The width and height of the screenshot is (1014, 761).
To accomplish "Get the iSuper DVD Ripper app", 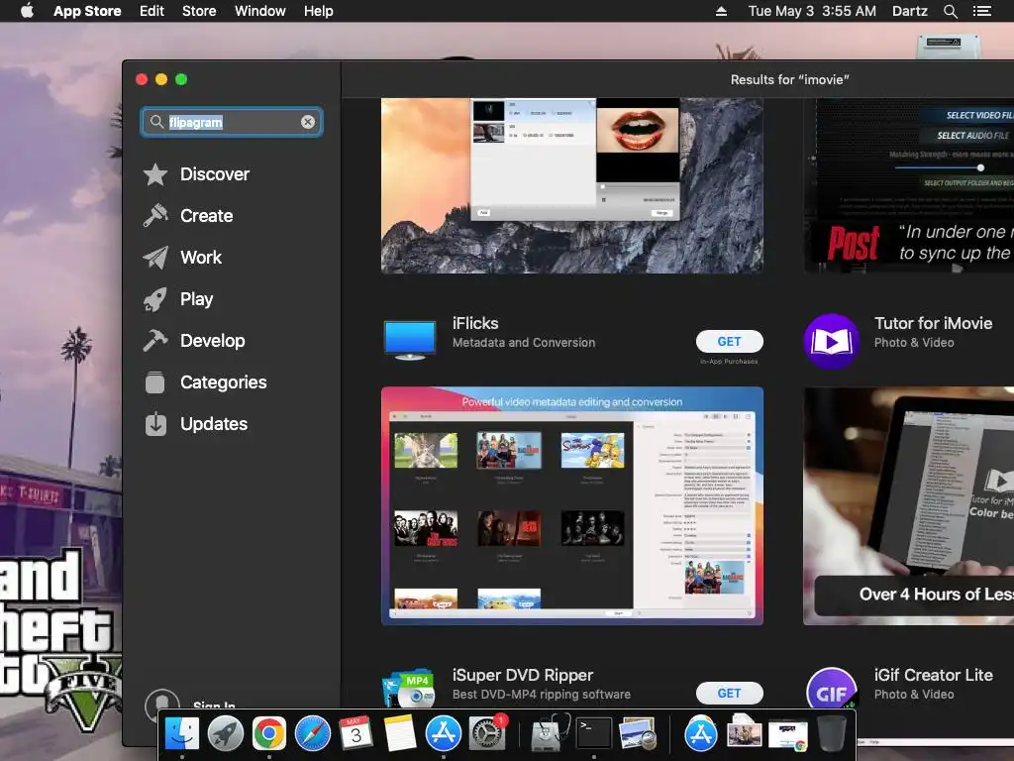I will [x=729, y=693].
